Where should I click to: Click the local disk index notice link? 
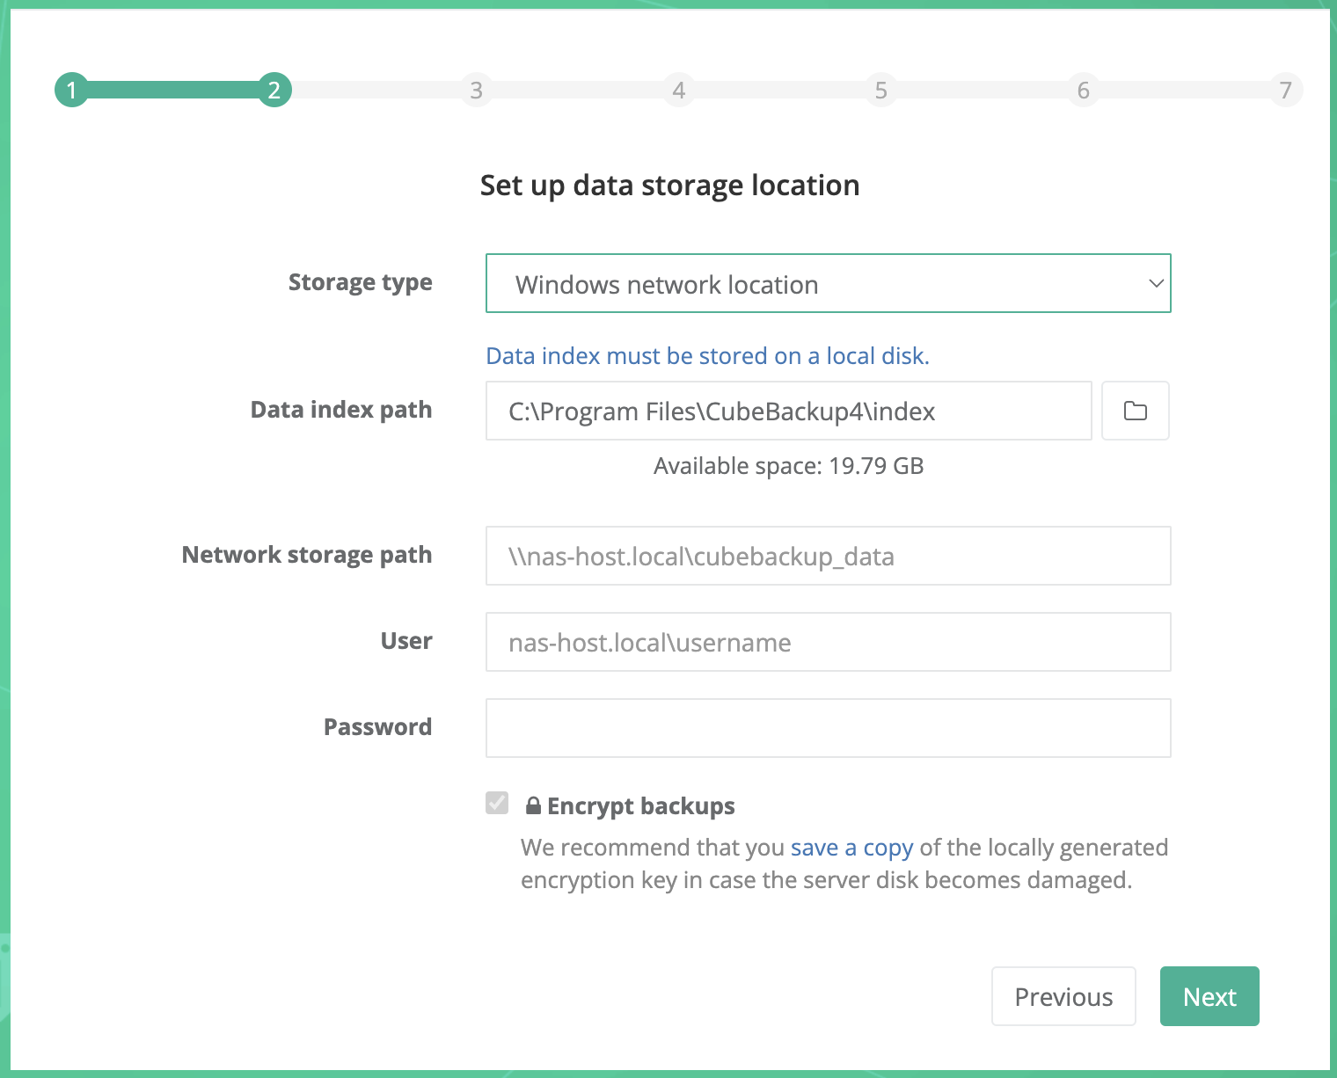point(707,355)
